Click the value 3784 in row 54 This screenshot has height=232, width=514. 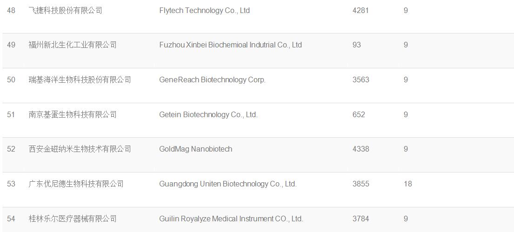coord(361,219)
